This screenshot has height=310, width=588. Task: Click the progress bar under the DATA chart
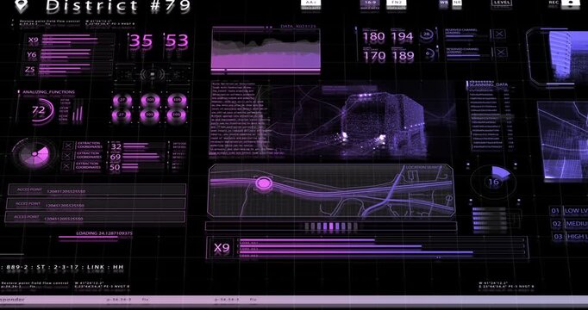pos(266,70)
